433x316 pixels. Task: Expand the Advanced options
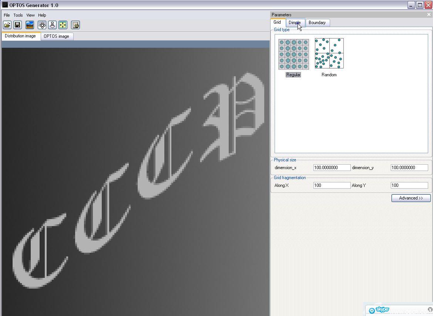click(x=411, y=198)
